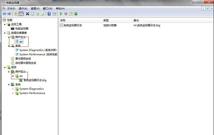214x135 pixels.
Task: Select 性能监视器 in the tree
Action: (x=22, y=28)
